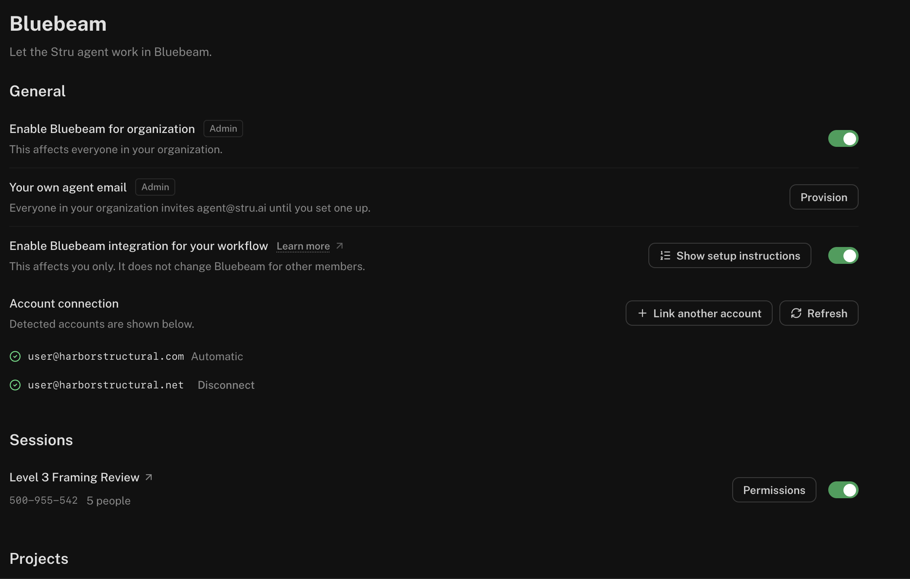Click the Provision button
Screen dimensions: 910x579
(x=824, y=197)
